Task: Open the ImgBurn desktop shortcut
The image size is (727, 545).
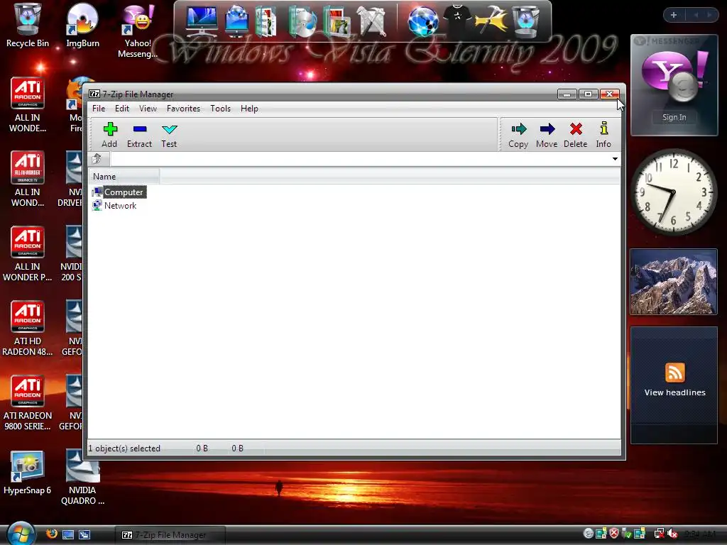Action: click(x=82, y=26)
